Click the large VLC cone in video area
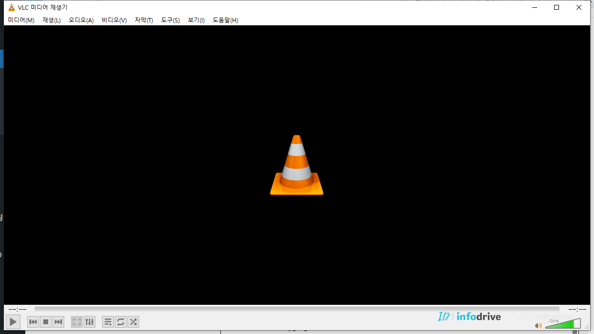The width and height of the screenshot is (594, 334). coord(297,165)
